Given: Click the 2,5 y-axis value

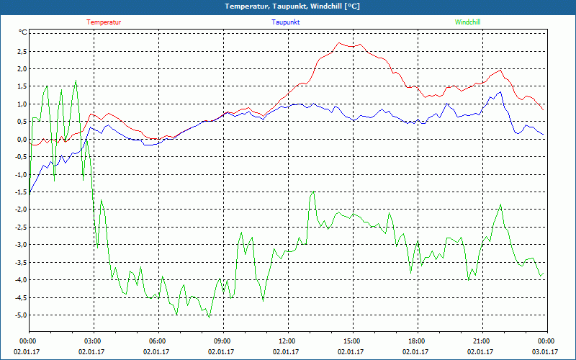Looking at the screenshot, I should 22,51.
